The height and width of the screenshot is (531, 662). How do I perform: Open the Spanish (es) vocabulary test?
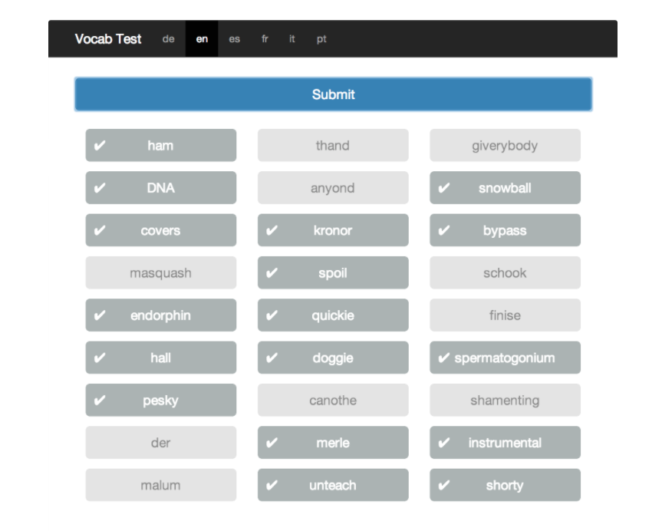click(235, 38)
